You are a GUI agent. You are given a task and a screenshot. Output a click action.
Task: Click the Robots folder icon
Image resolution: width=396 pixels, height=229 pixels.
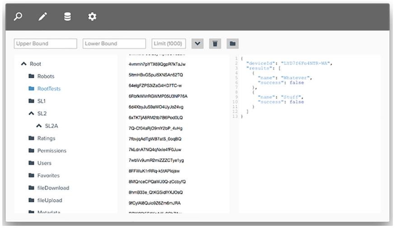coord(31,76)
